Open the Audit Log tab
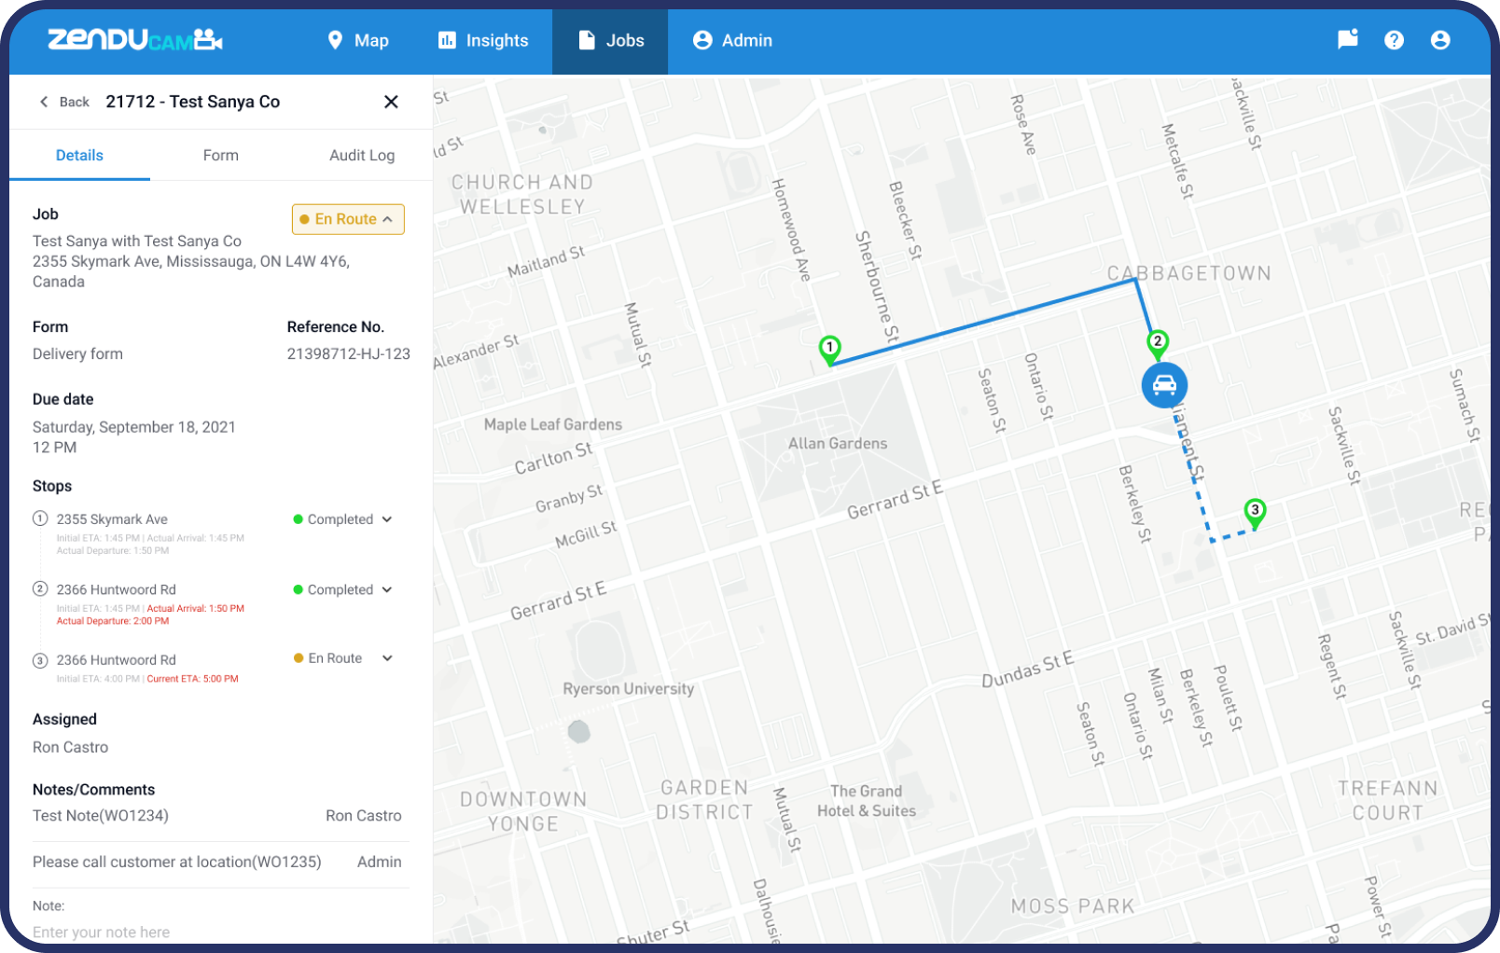 point(361,155)
